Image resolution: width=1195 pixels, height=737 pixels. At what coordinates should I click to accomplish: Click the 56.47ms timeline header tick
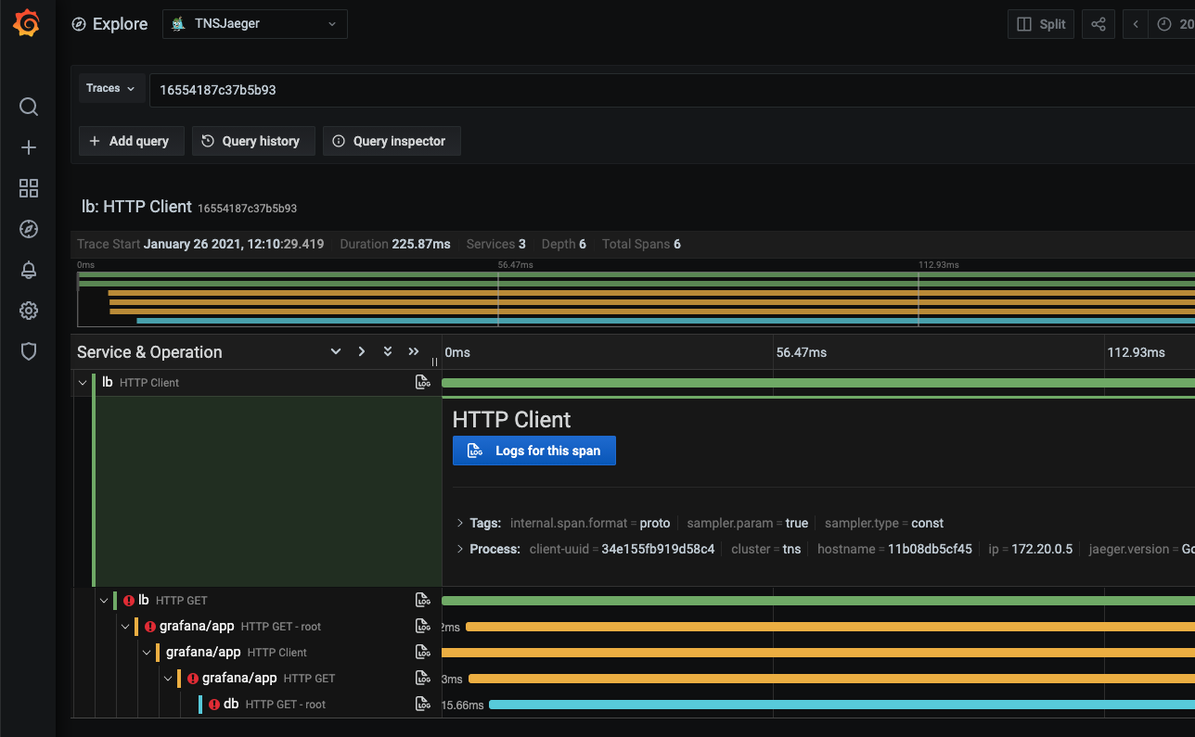(x=802, y=352)
